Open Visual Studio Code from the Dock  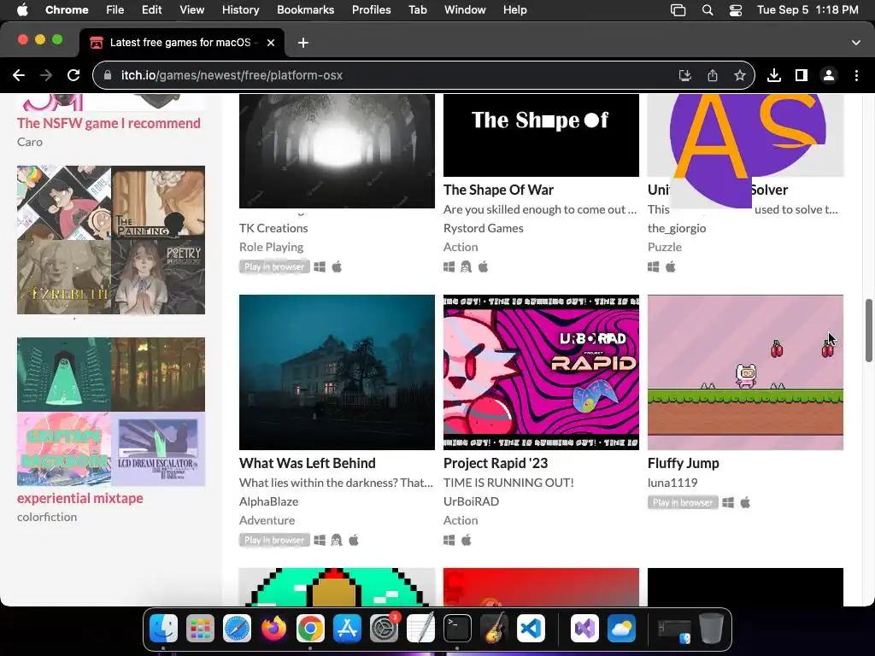click(x=531, y=629)
